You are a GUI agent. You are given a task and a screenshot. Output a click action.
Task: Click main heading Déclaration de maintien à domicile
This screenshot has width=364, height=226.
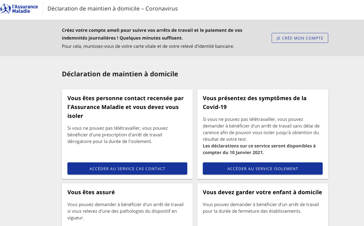coord(120,74)
